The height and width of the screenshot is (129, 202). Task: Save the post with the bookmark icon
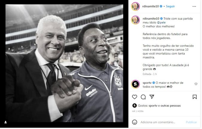pyautogui.click(x=195, y=97)
